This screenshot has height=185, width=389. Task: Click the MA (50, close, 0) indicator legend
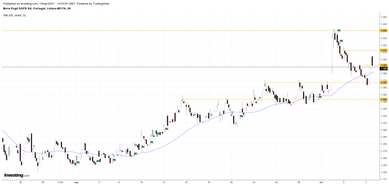(x=15, y=15)
